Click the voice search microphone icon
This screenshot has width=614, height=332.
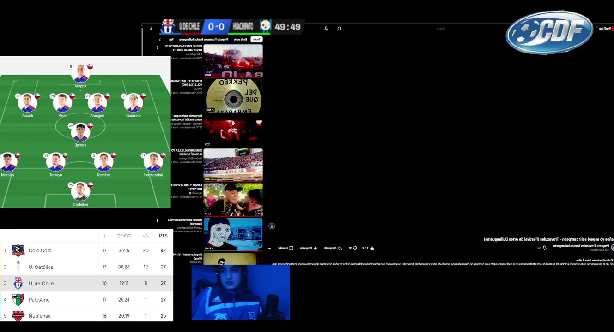(x=326, y=29)
